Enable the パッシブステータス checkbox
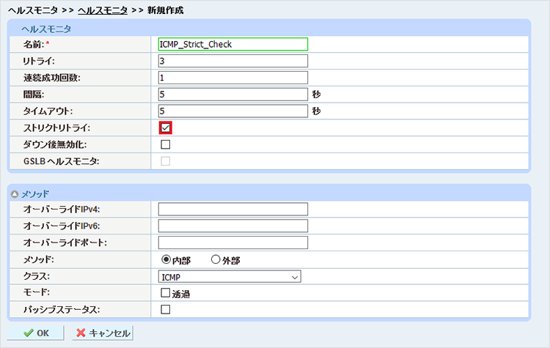Viewport: 550px width, 348px height. coord(165,310)
